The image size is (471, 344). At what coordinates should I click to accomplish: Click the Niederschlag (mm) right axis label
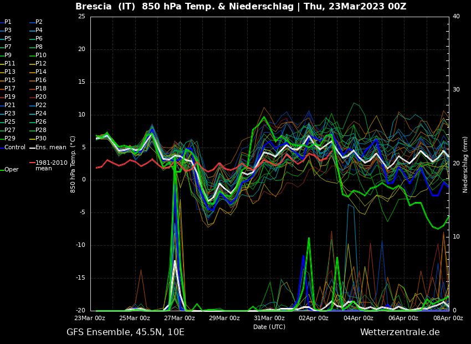(465, 164)
